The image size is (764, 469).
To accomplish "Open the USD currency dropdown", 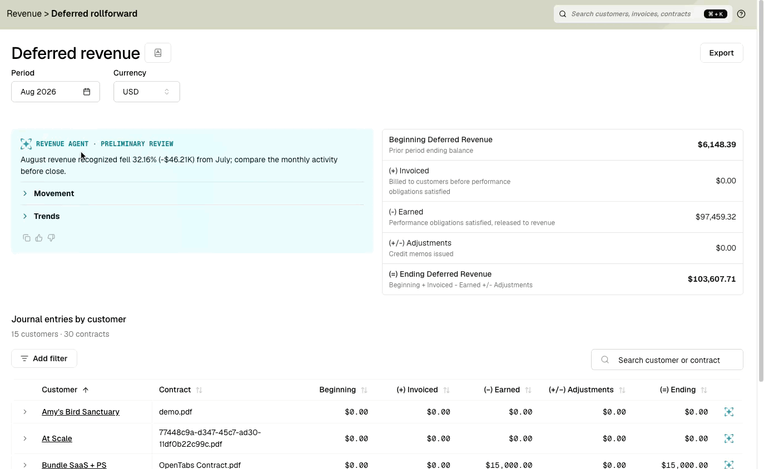I will click(147, 92).
